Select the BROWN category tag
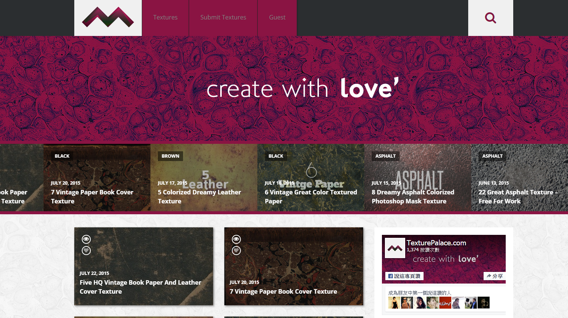This screenshot has width=568, height=318. point(170,156)
